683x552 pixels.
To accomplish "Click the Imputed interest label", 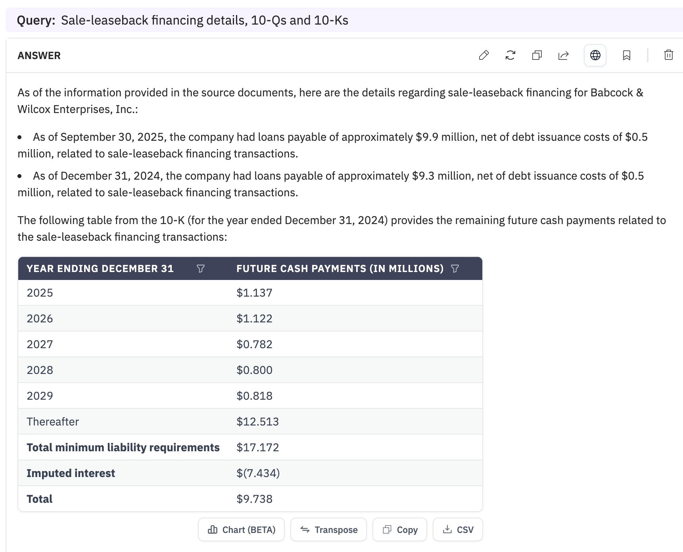I will click(x=71, y=473).
